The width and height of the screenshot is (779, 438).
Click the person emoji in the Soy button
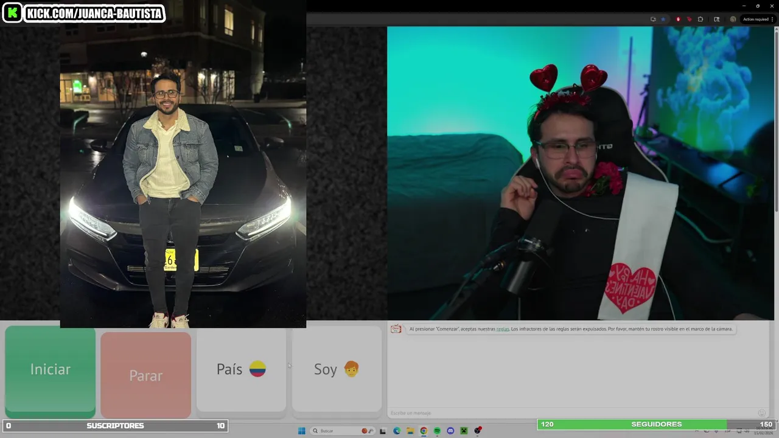352,369
